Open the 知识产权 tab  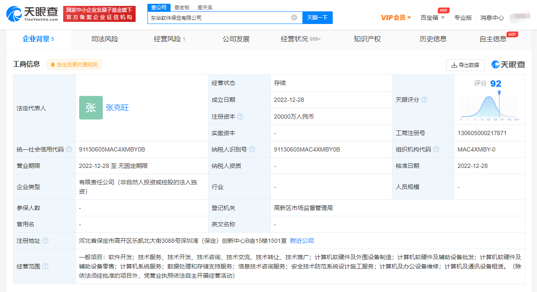pyautogui.click(x=367, y=39)
